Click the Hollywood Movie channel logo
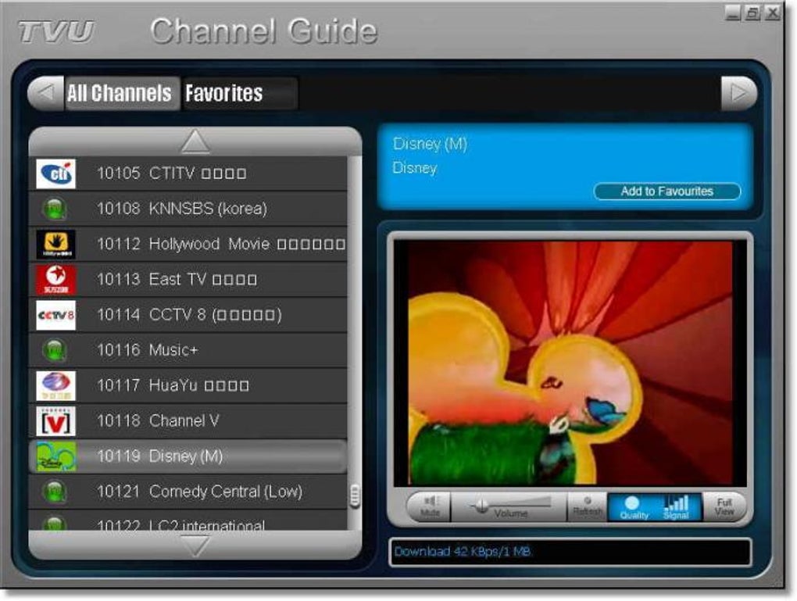The width and height of the screenshot is (797, 601). [56, 245]
